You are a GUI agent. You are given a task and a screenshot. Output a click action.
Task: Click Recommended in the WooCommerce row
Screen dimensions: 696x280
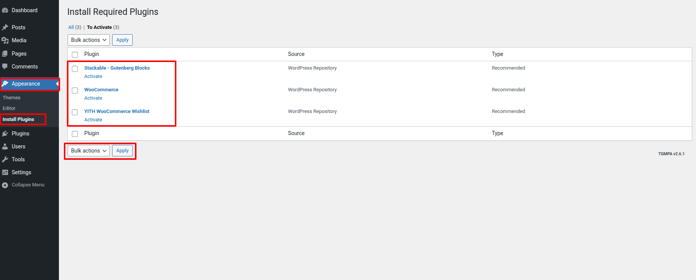click(508, 90)
